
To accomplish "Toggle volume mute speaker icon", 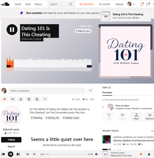I will [x=96, y=154].
